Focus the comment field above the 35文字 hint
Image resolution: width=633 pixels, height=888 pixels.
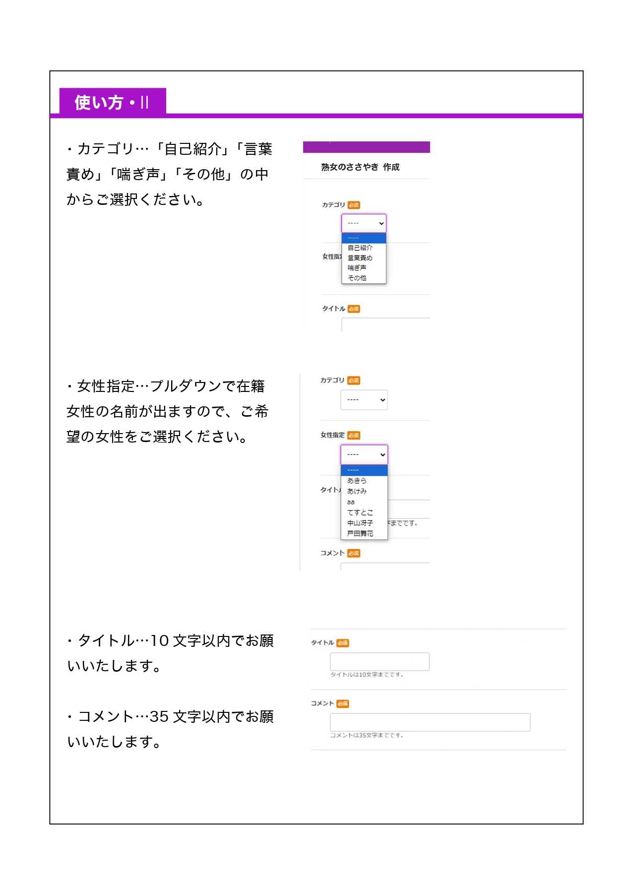(x=430, y=722)
